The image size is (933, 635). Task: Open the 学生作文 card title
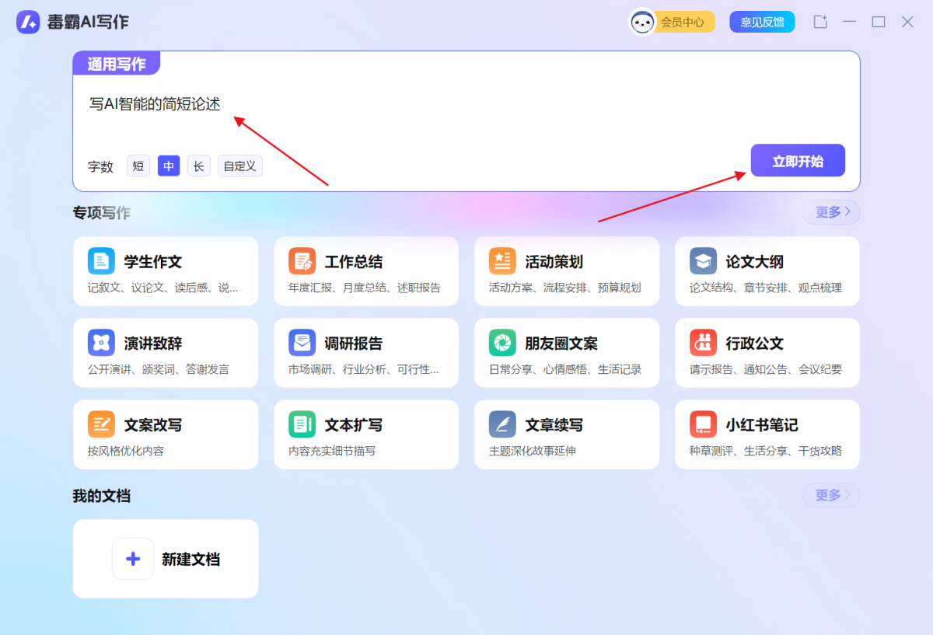[x=153, y=262]
